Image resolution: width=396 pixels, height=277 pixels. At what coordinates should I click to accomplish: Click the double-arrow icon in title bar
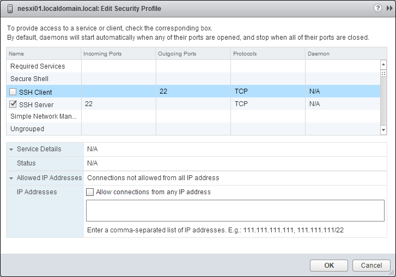387,9
